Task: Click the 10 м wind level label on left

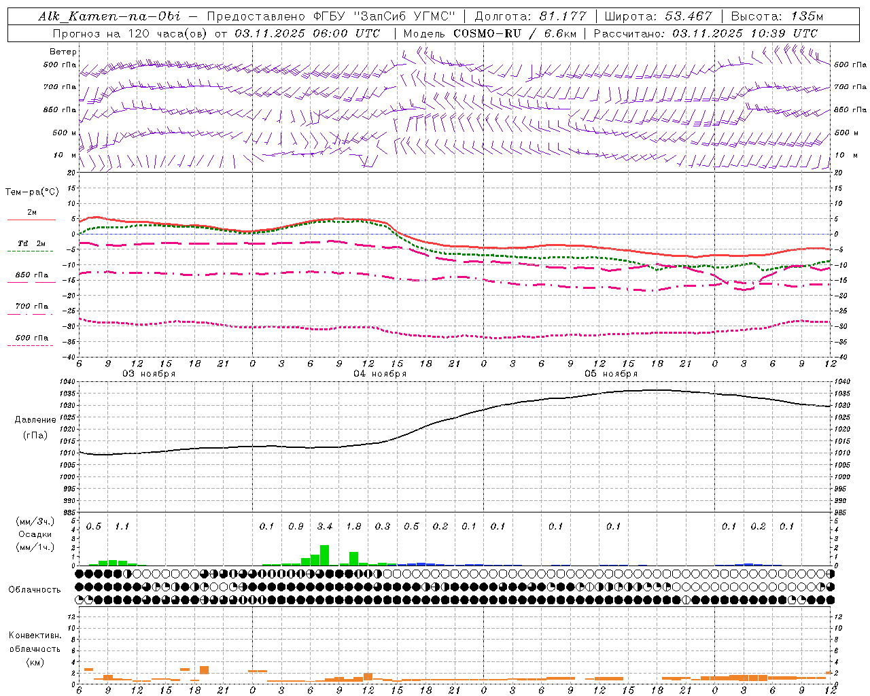Action: click(65, 155)
